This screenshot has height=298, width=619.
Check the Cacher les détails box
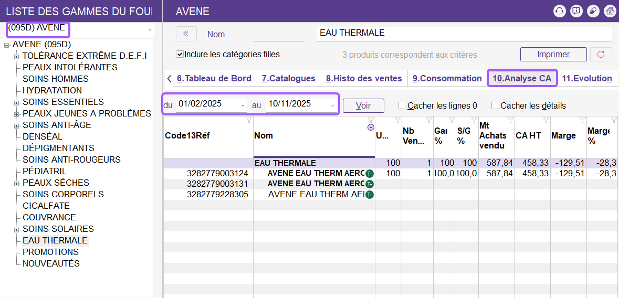(495, 105)
